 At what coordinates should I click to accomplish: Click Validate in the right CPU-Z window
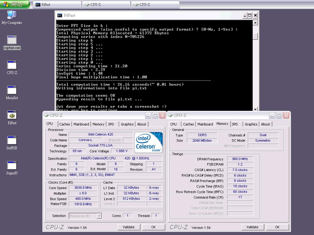pyautogui.click(x=252, y=227)
